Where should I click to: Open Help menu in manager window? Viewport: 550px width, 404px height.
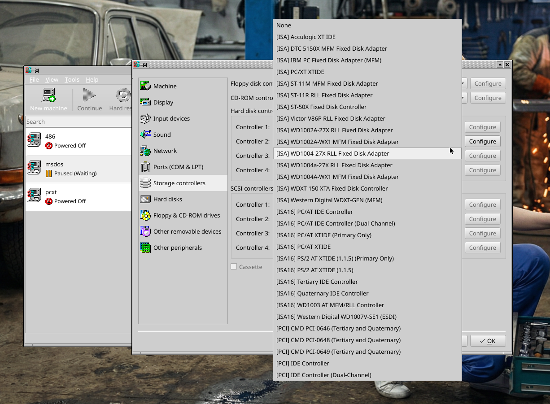click(x=92, y=79)
